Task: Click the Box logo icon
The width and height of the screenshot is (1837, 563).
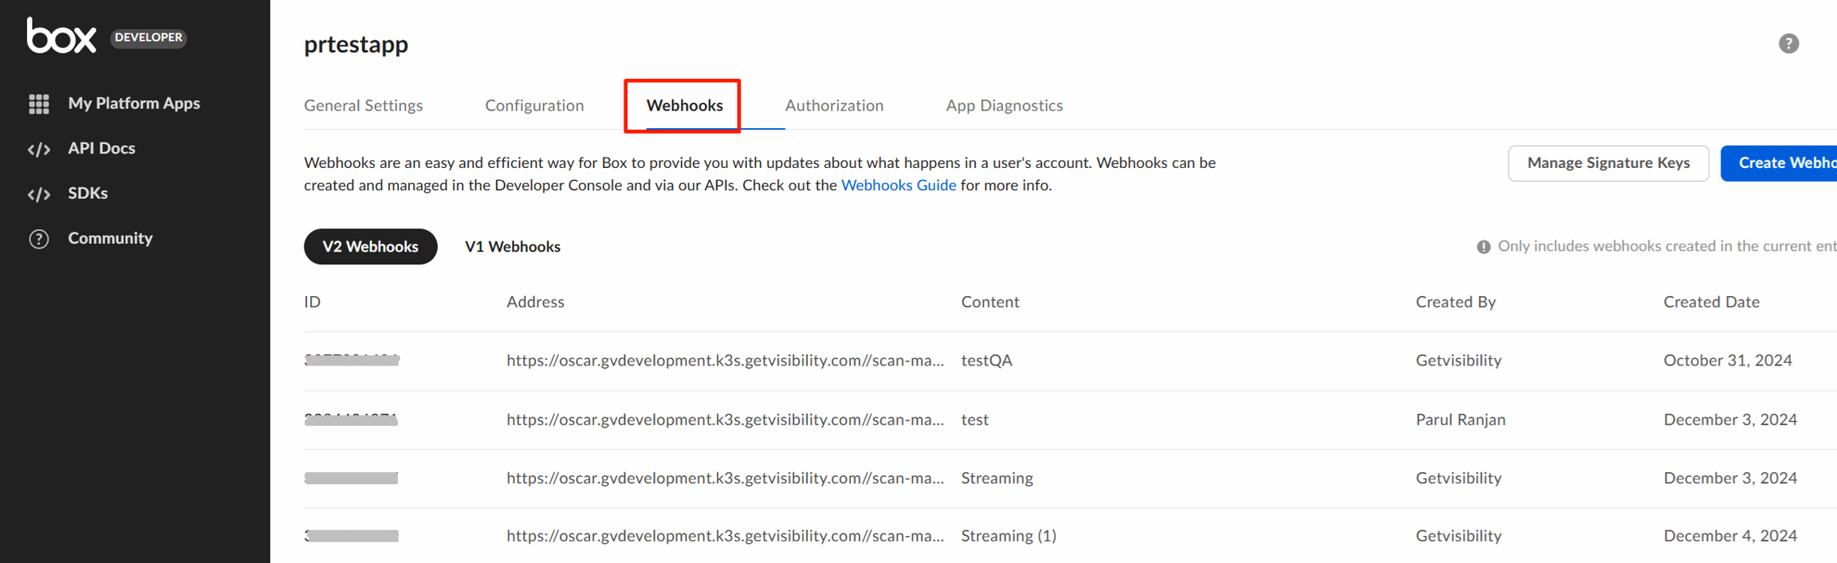Action: [x=61, y=36]
